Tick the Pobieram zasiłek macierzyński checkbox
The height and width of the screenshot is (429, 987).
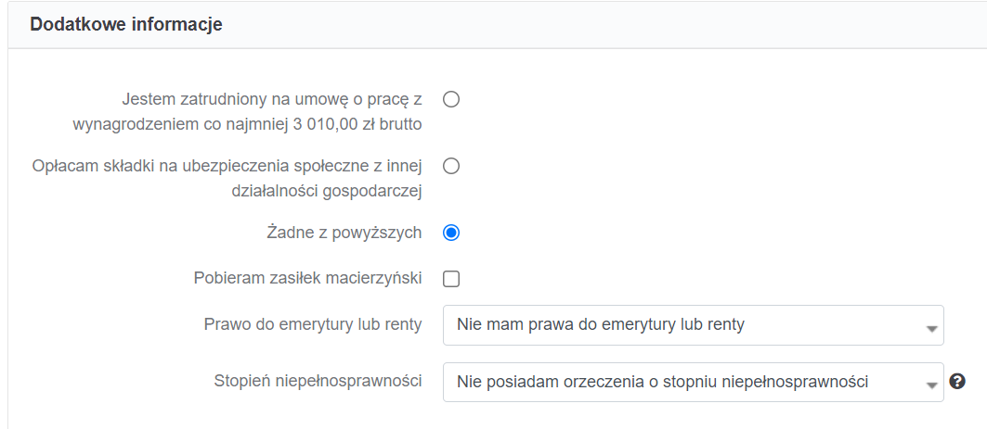(451, 279)
